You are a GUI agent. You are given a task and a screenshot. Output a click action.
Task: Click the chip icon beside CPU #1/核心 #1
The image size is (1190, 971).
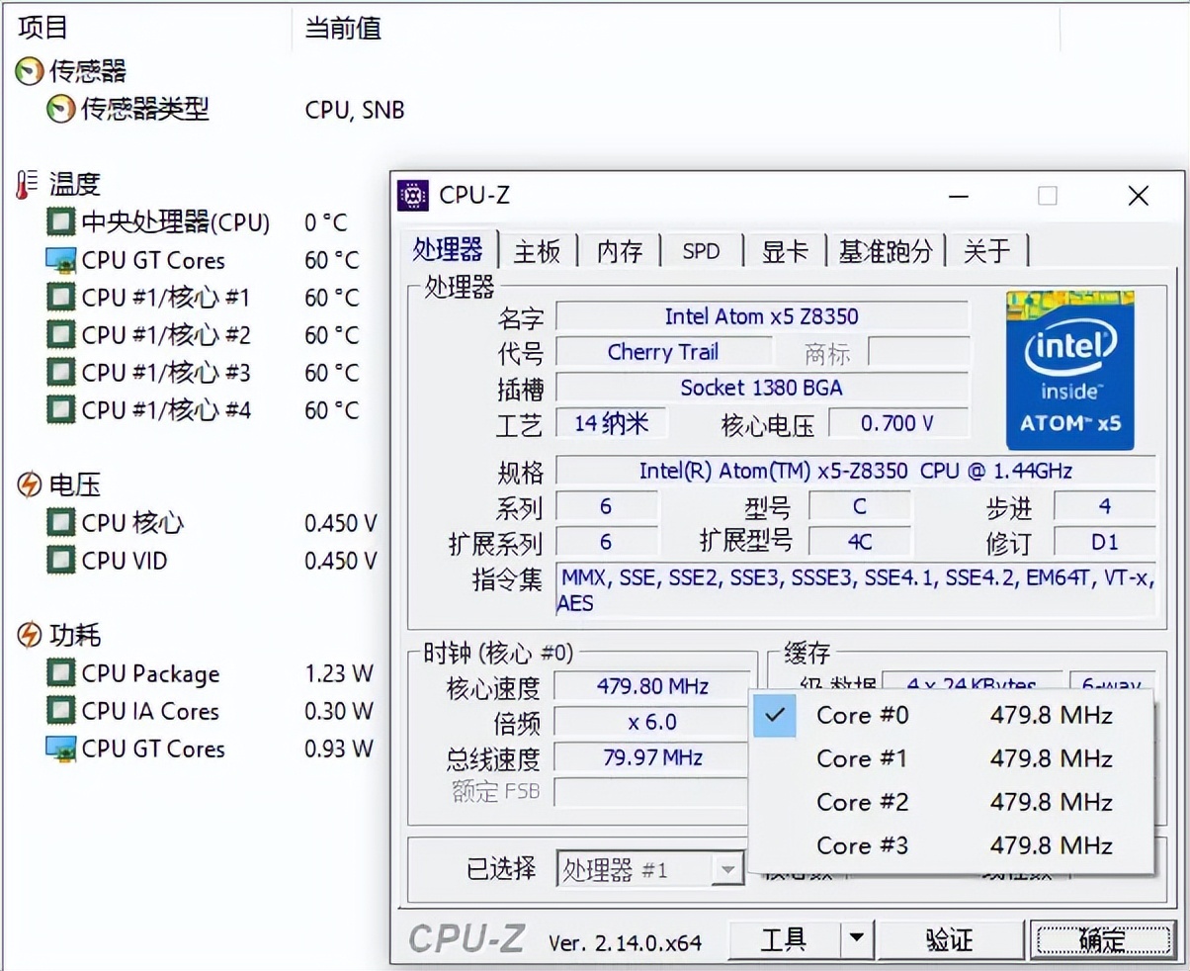point(61,297)
